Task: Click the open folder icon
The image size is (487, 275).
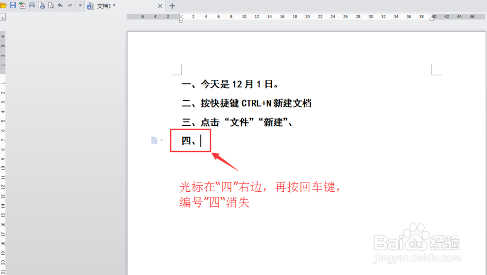Action: click(x=3, y=5)
